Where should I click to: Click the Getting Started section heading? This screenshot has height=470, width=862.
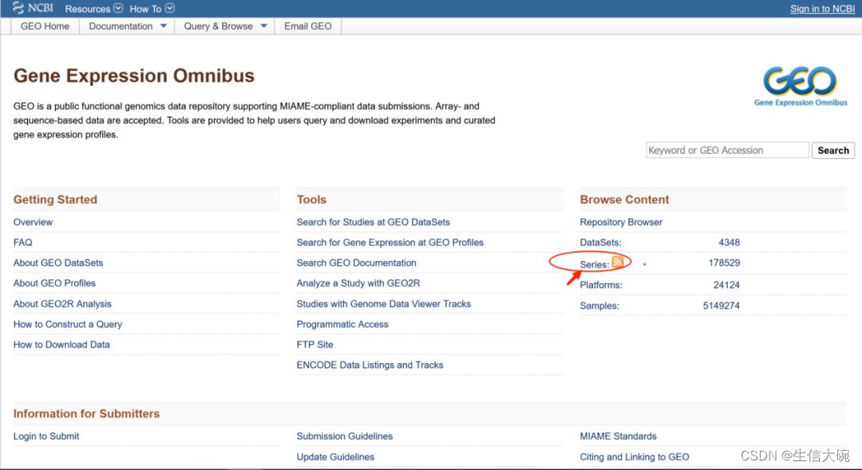point(56,199)
